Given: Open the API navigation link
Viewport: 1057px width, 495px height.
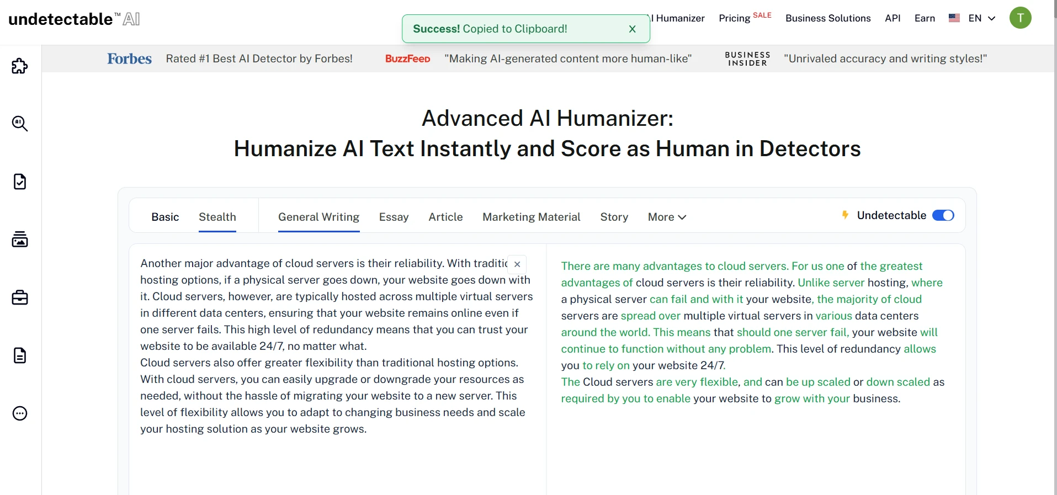Looking at the screenshot, I should (x=893, y=18).
